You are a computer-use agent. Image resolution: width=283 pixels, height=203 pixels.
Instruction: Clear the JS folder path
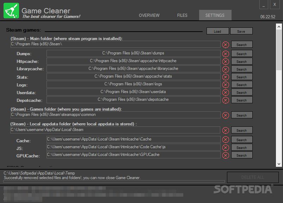click(226, 148)
